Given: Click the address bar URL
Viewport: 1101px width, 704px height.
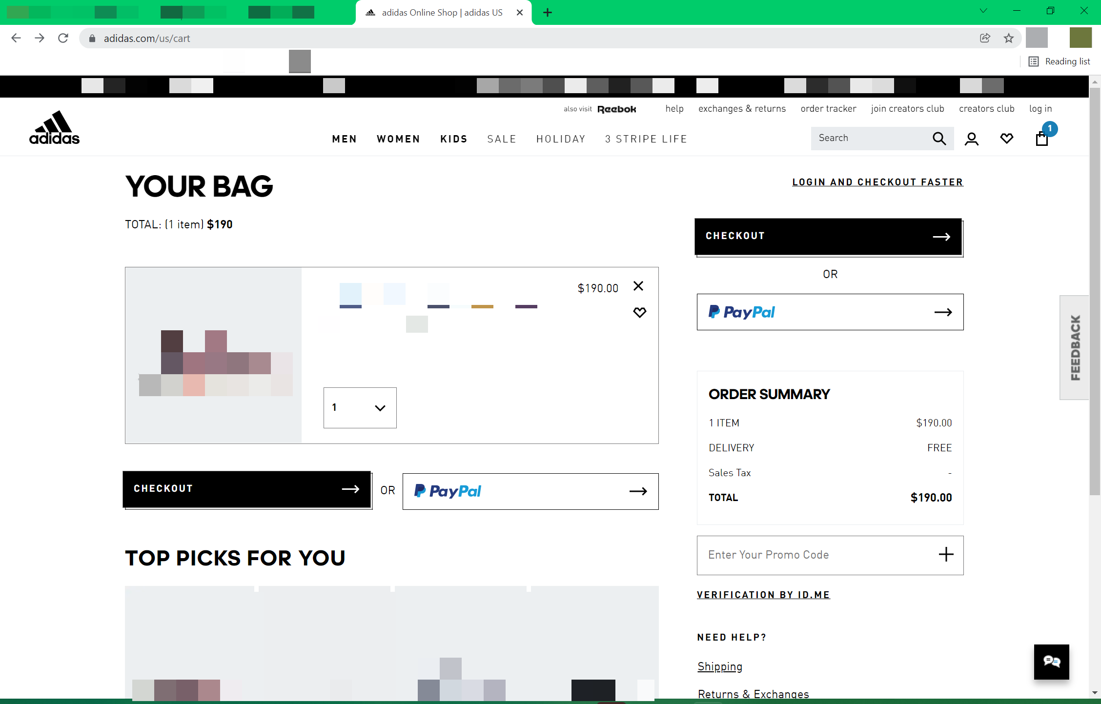Looking at the screenshot, I should tap(147, 39).
